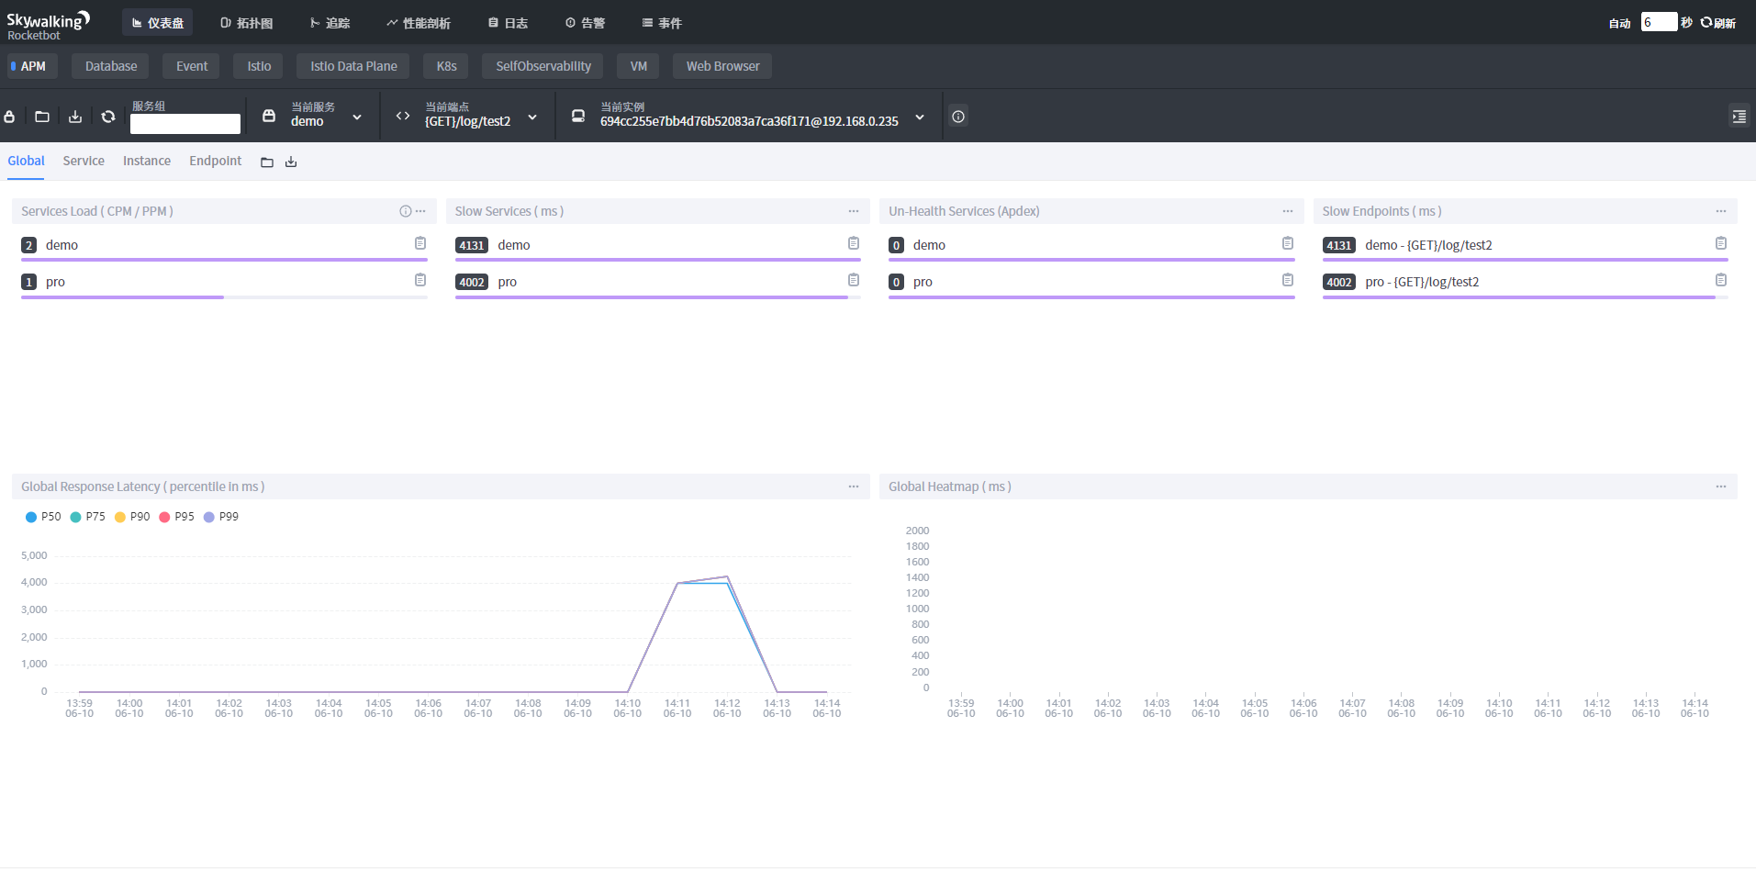
Task: Toggle the auto refresh option
Action: [1619, 23]
